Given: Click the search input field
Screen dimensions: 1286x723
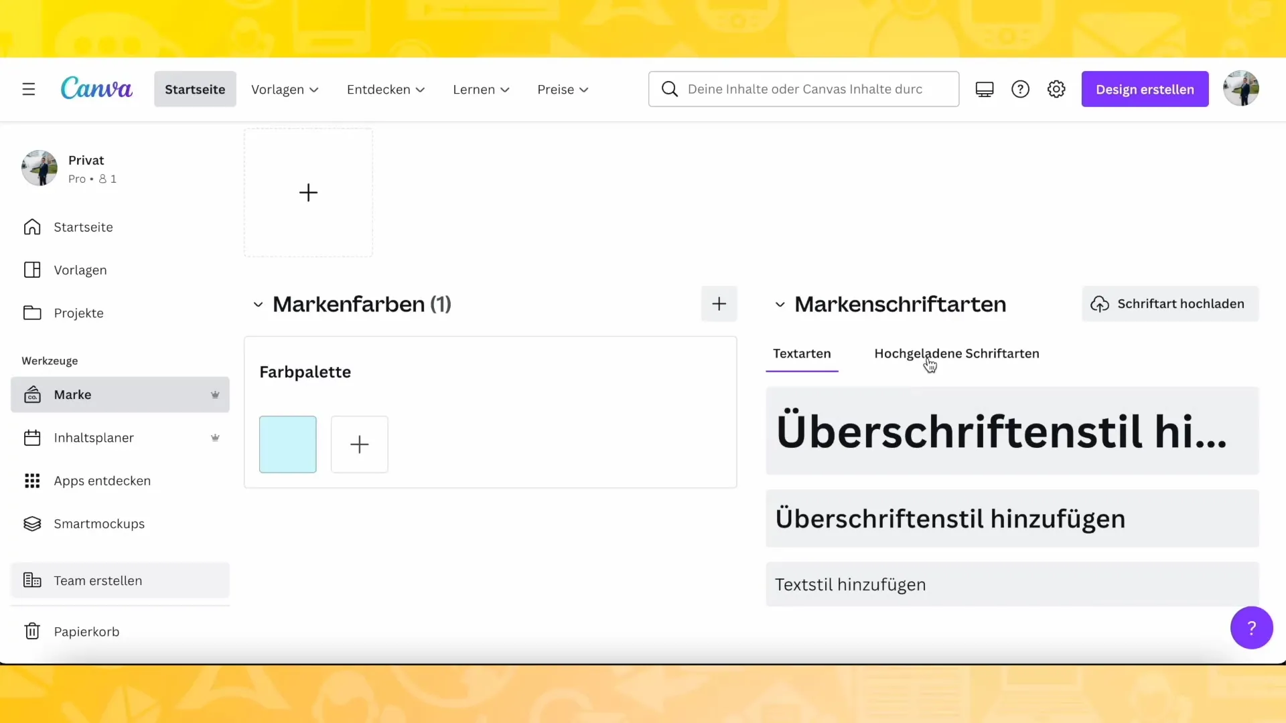Looking at the screenshot, I should 804,89.
